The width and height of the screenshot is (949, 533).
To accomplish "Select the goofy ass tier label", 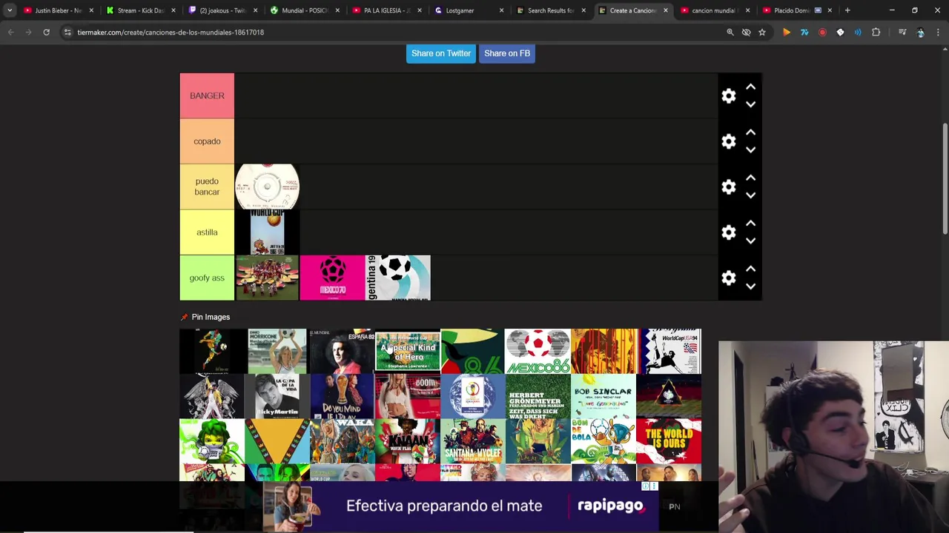I will [x=207, y=278].
